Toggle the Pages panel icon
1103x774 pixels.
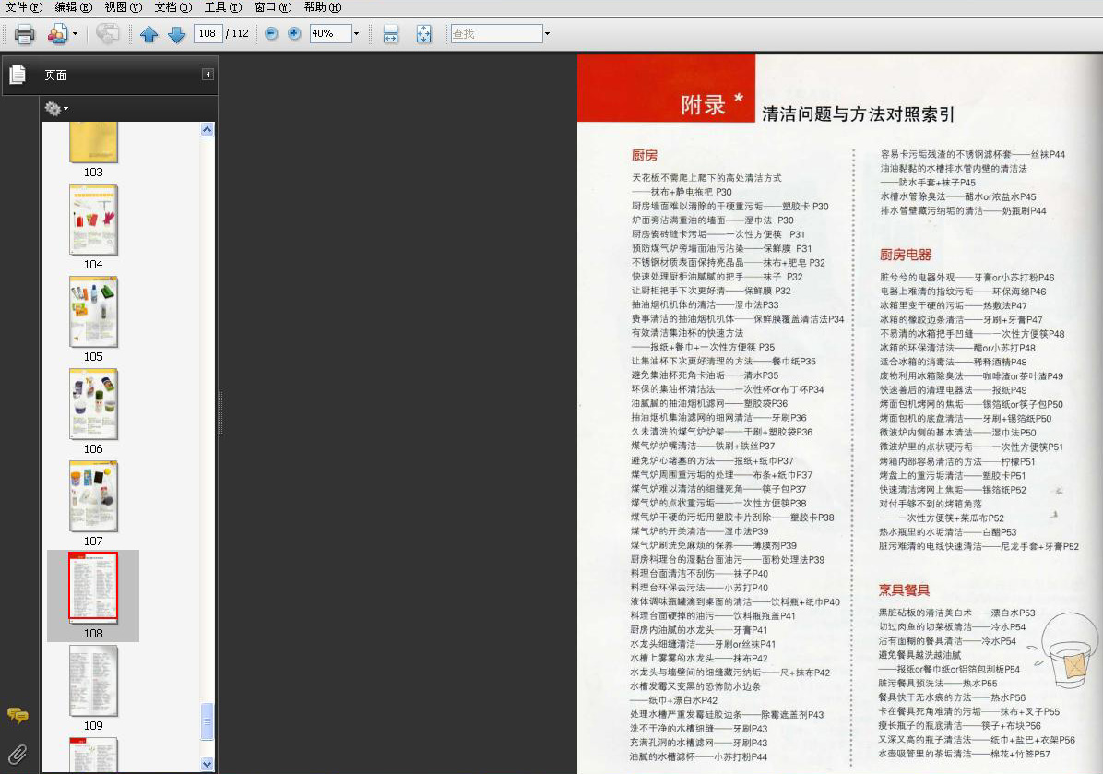(x=18, y=75)
